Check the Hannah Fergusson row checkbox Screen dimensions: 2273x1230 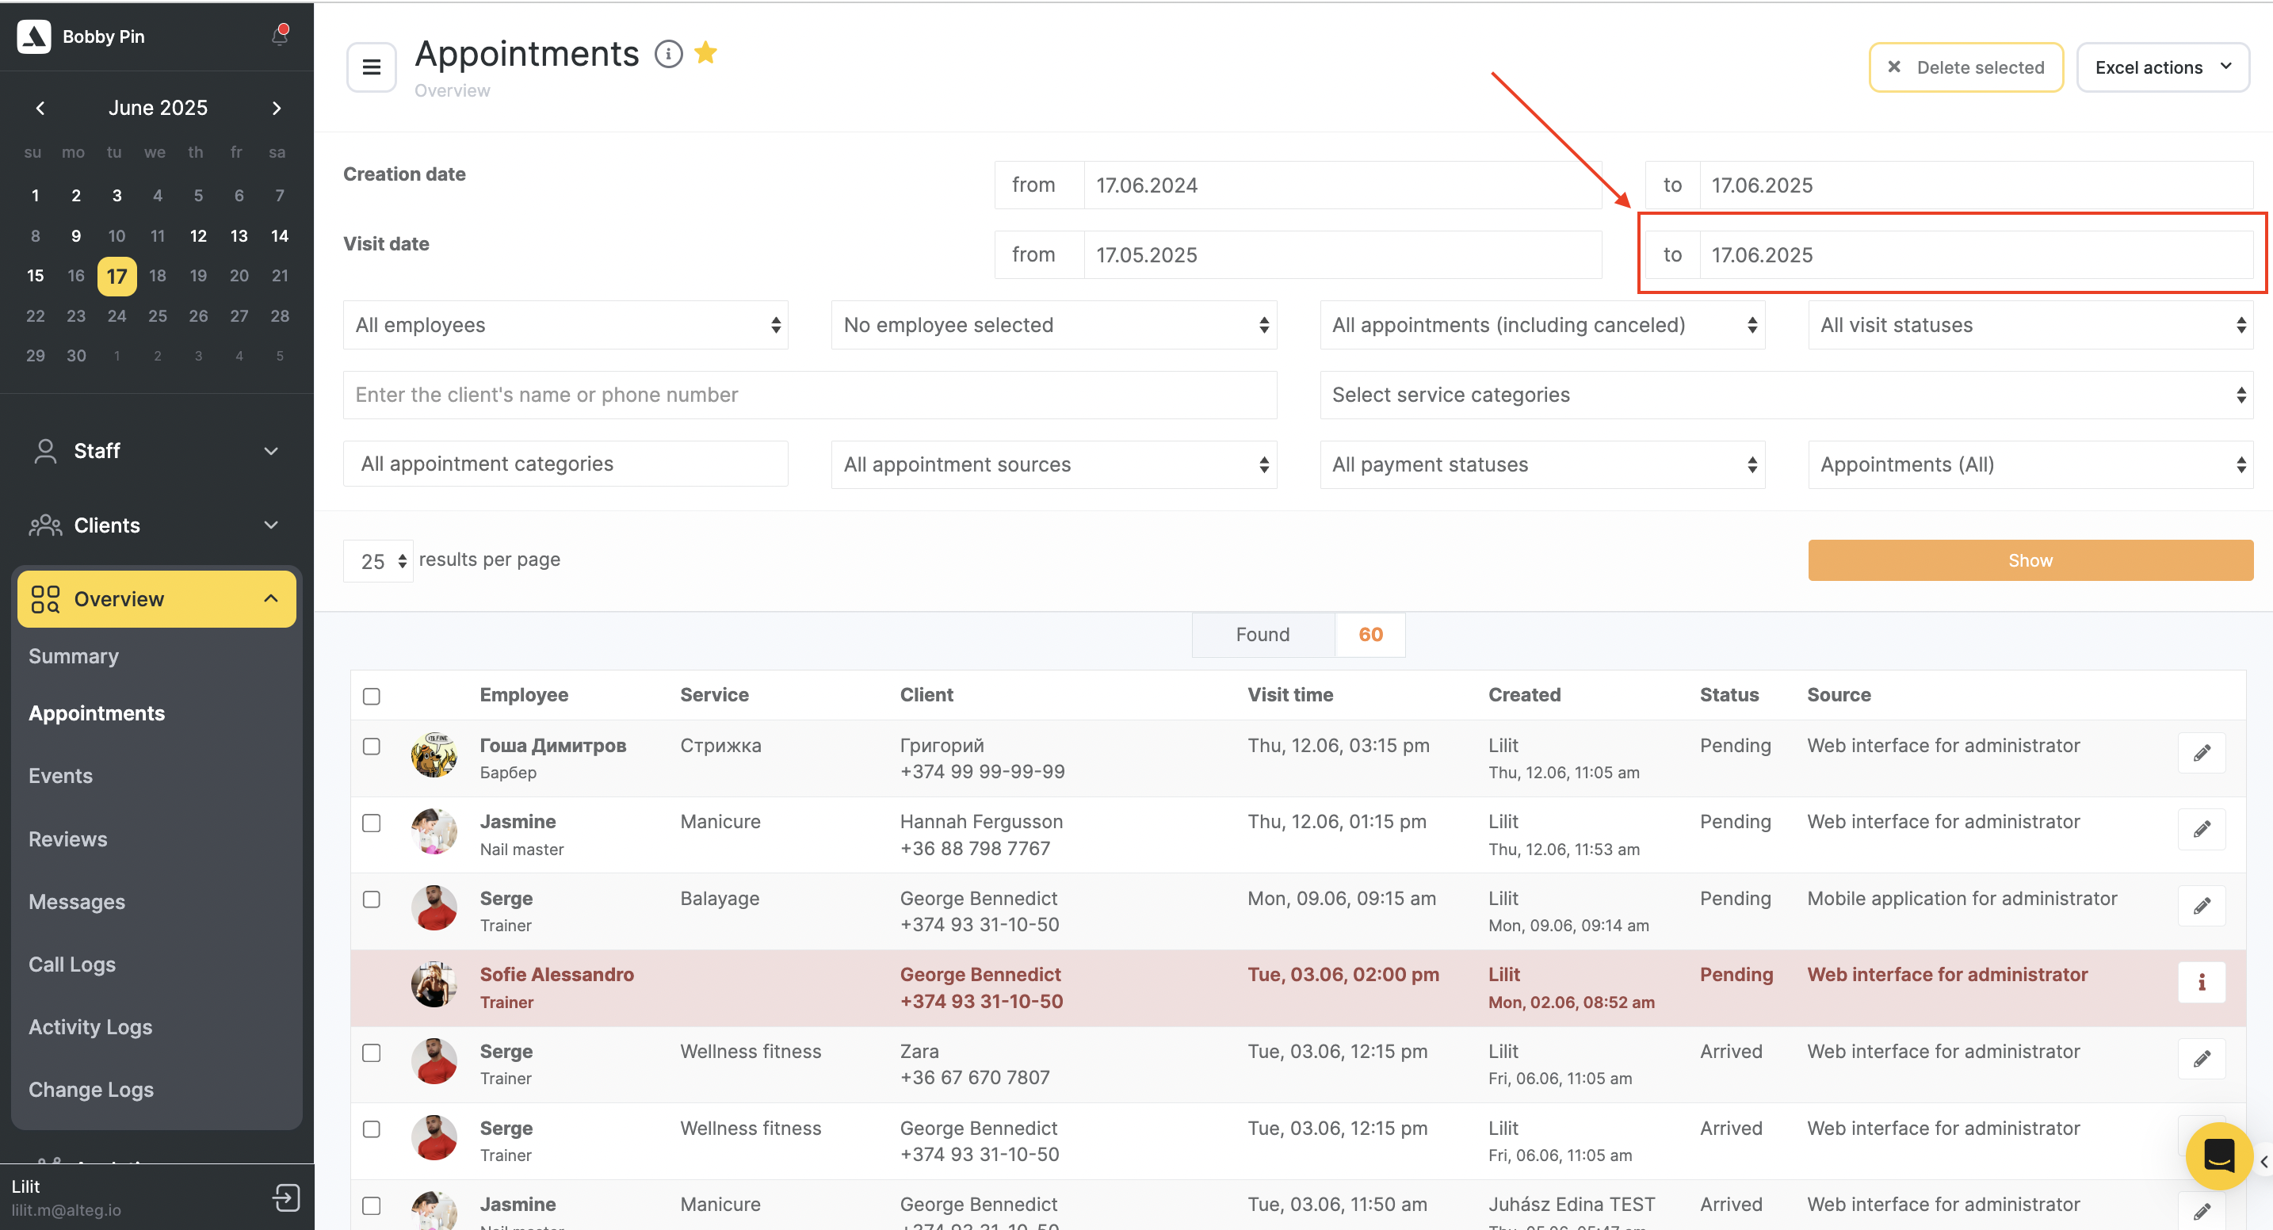coord(372,823)
